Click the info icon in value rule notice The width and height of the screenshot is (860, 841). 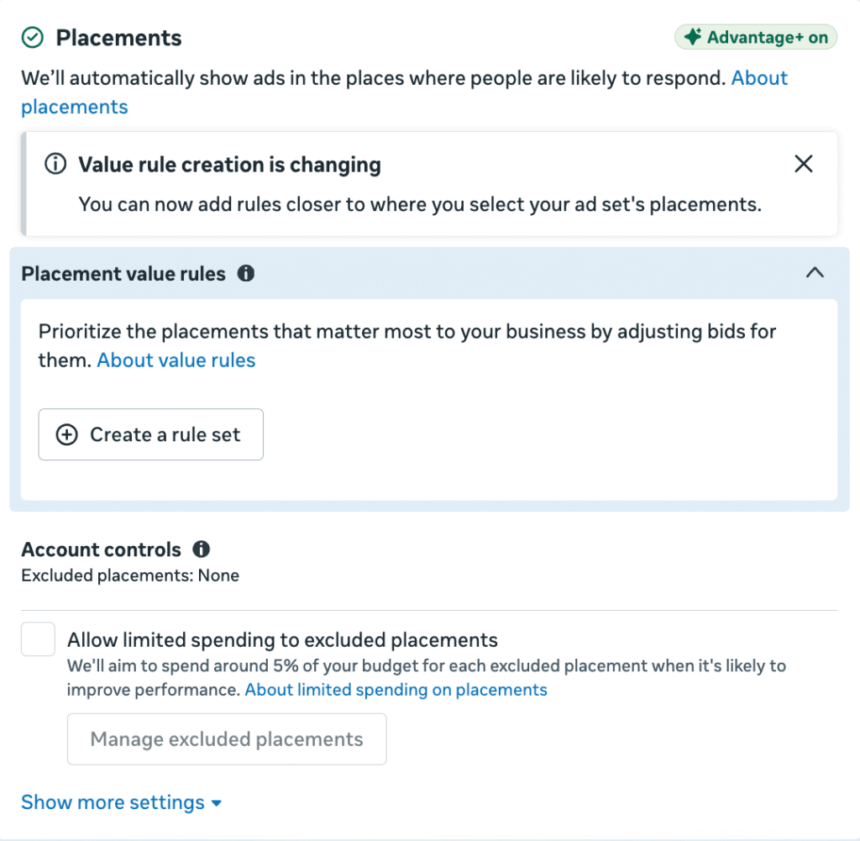[x=55, y=164]
